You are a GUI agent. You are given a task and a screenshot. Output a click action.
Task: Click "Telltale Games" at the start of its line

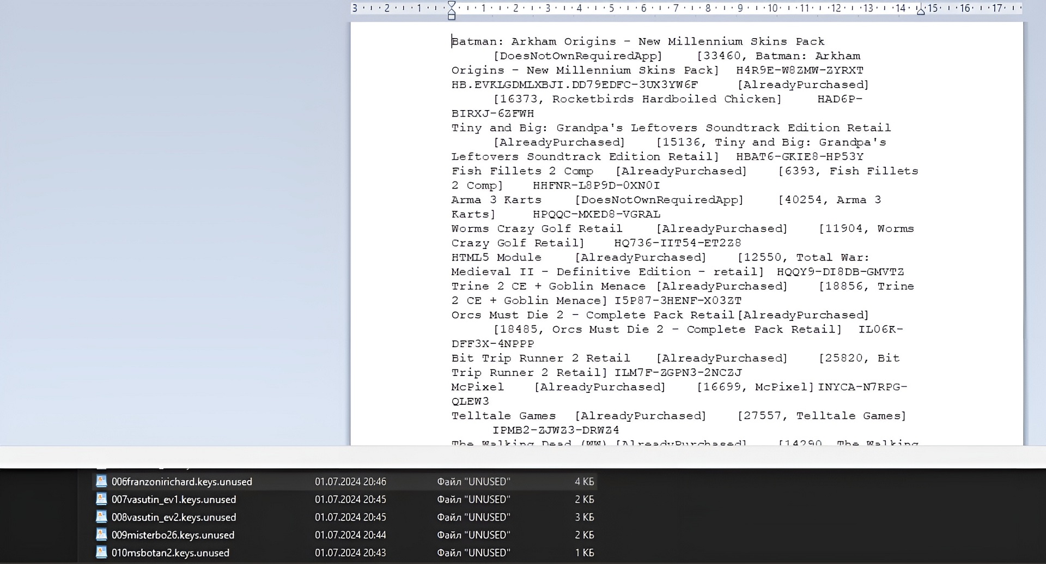(x=503, y=416)
